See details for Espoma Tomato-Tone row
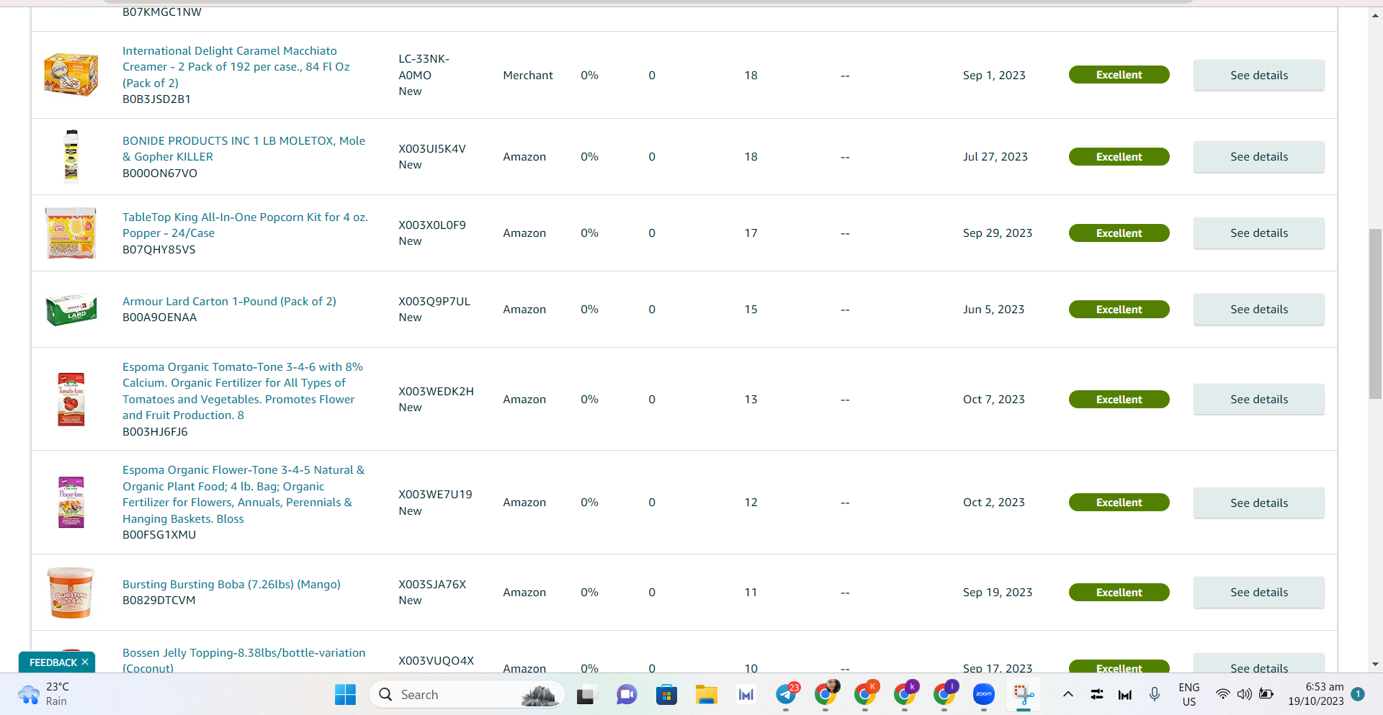 [x=1258, y=399]
